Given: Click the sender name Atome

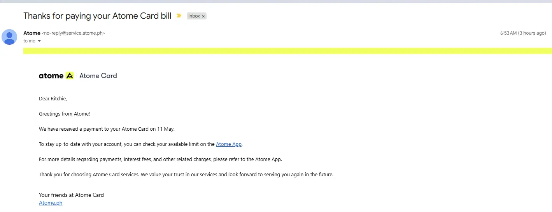Looking at the screenshot, I should coord(32,33).
